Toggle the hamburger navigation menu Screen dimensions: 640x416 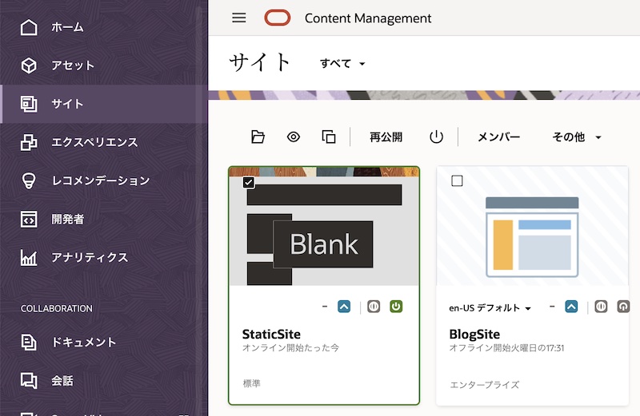coord(238,18)
